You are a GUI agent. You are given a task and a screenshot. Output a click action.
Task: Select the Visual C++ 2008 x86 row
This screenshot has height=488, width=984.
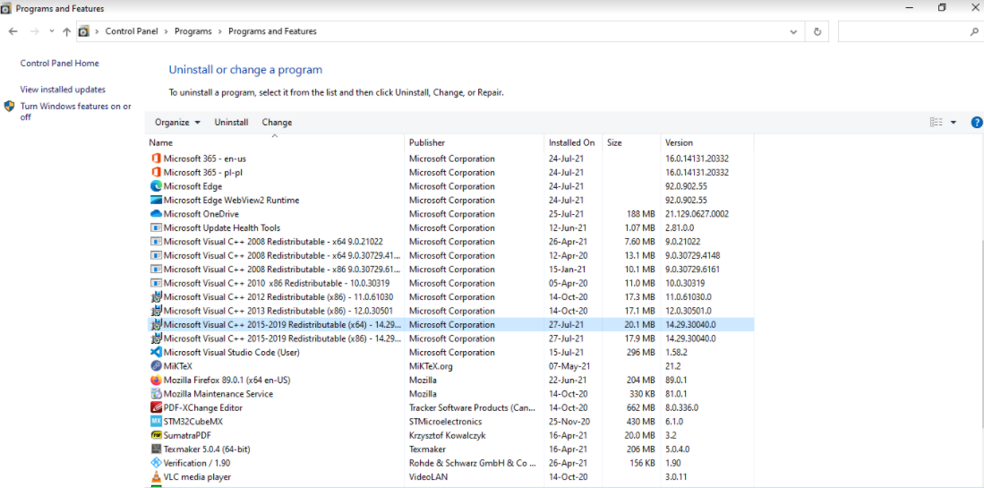tap(450, 270)
